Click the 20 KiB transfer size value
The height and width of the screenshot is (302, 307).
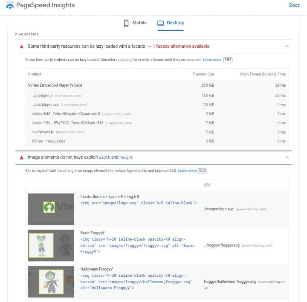click(x=209, y=105)
